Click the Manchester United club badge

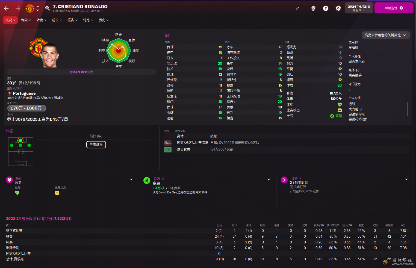click(30, 8)
